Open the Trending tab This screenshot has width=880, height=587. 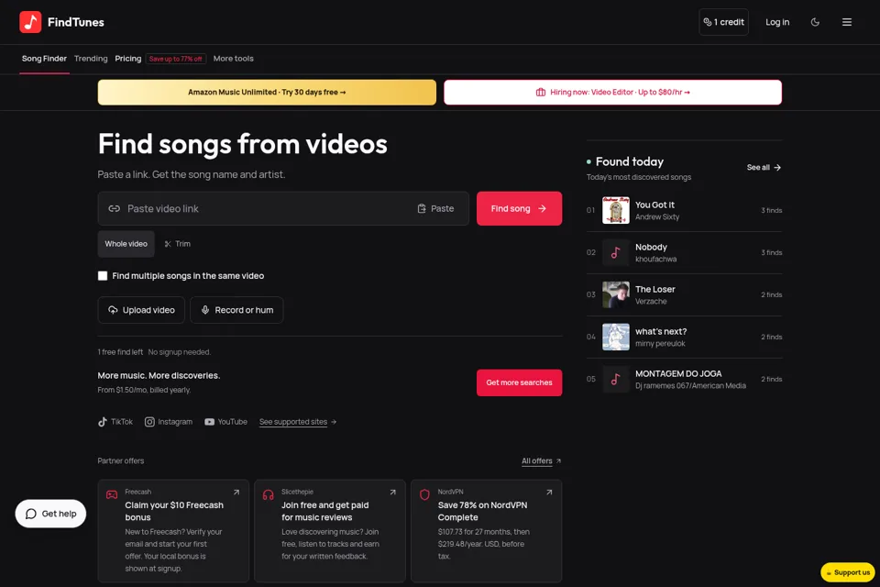pos(91,59)
